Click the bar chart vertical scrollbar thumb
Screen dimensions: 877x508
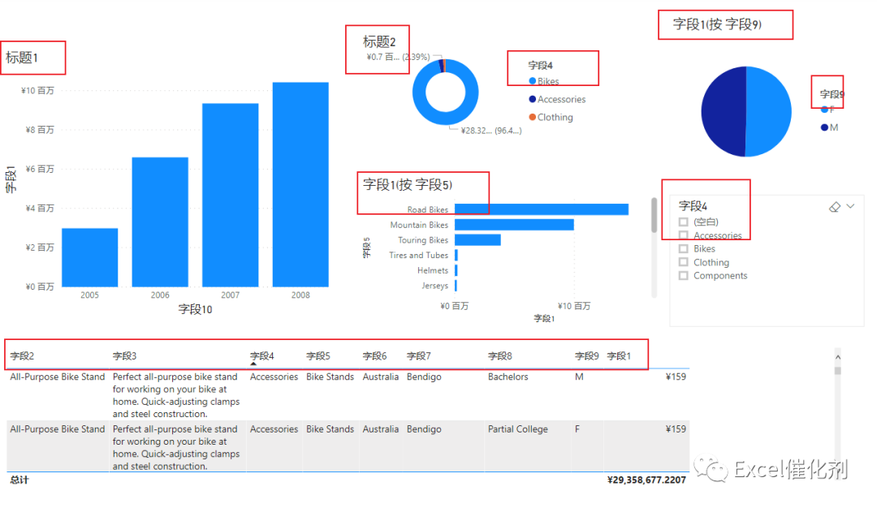(654, 215)
